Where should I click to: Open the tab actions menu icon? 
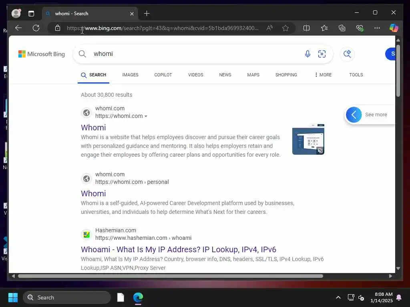pyautogui.click(x=31, y=14)
